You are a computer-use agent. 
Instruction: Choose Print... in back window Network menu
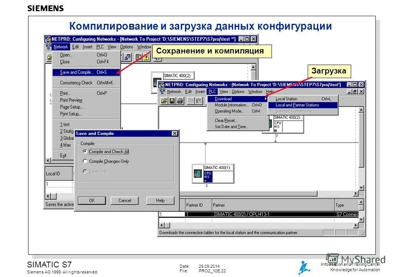point(86,93)
